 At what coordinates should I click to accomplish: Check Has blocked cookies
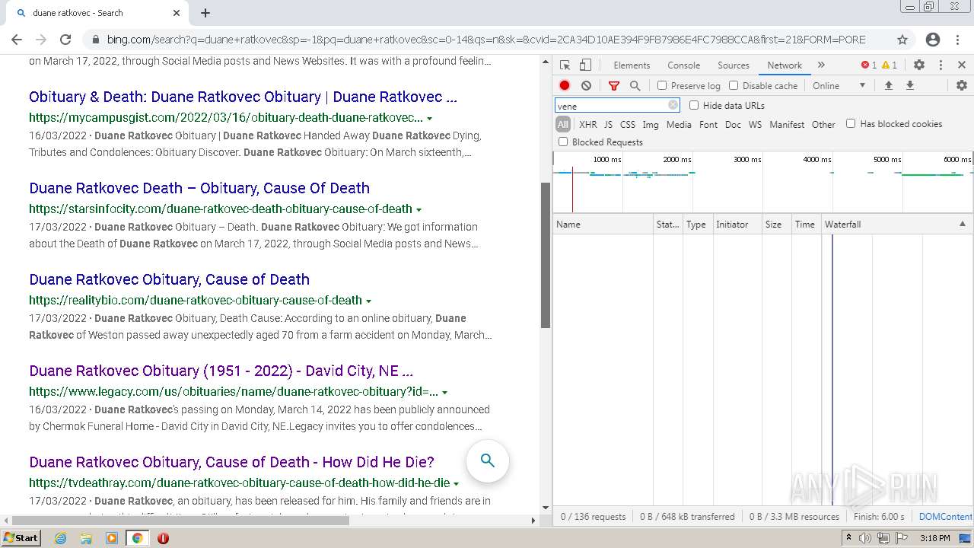point(851,123)
